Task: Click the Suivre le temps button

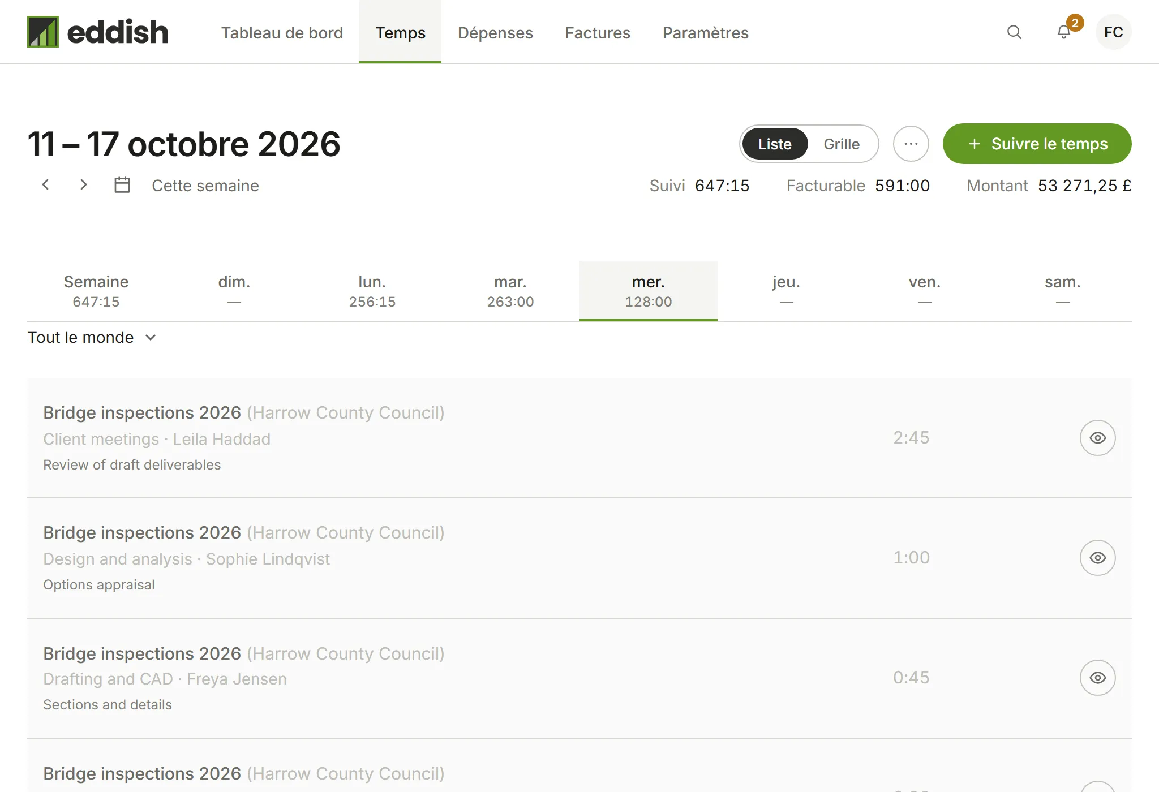Action: coord(1037,144)
